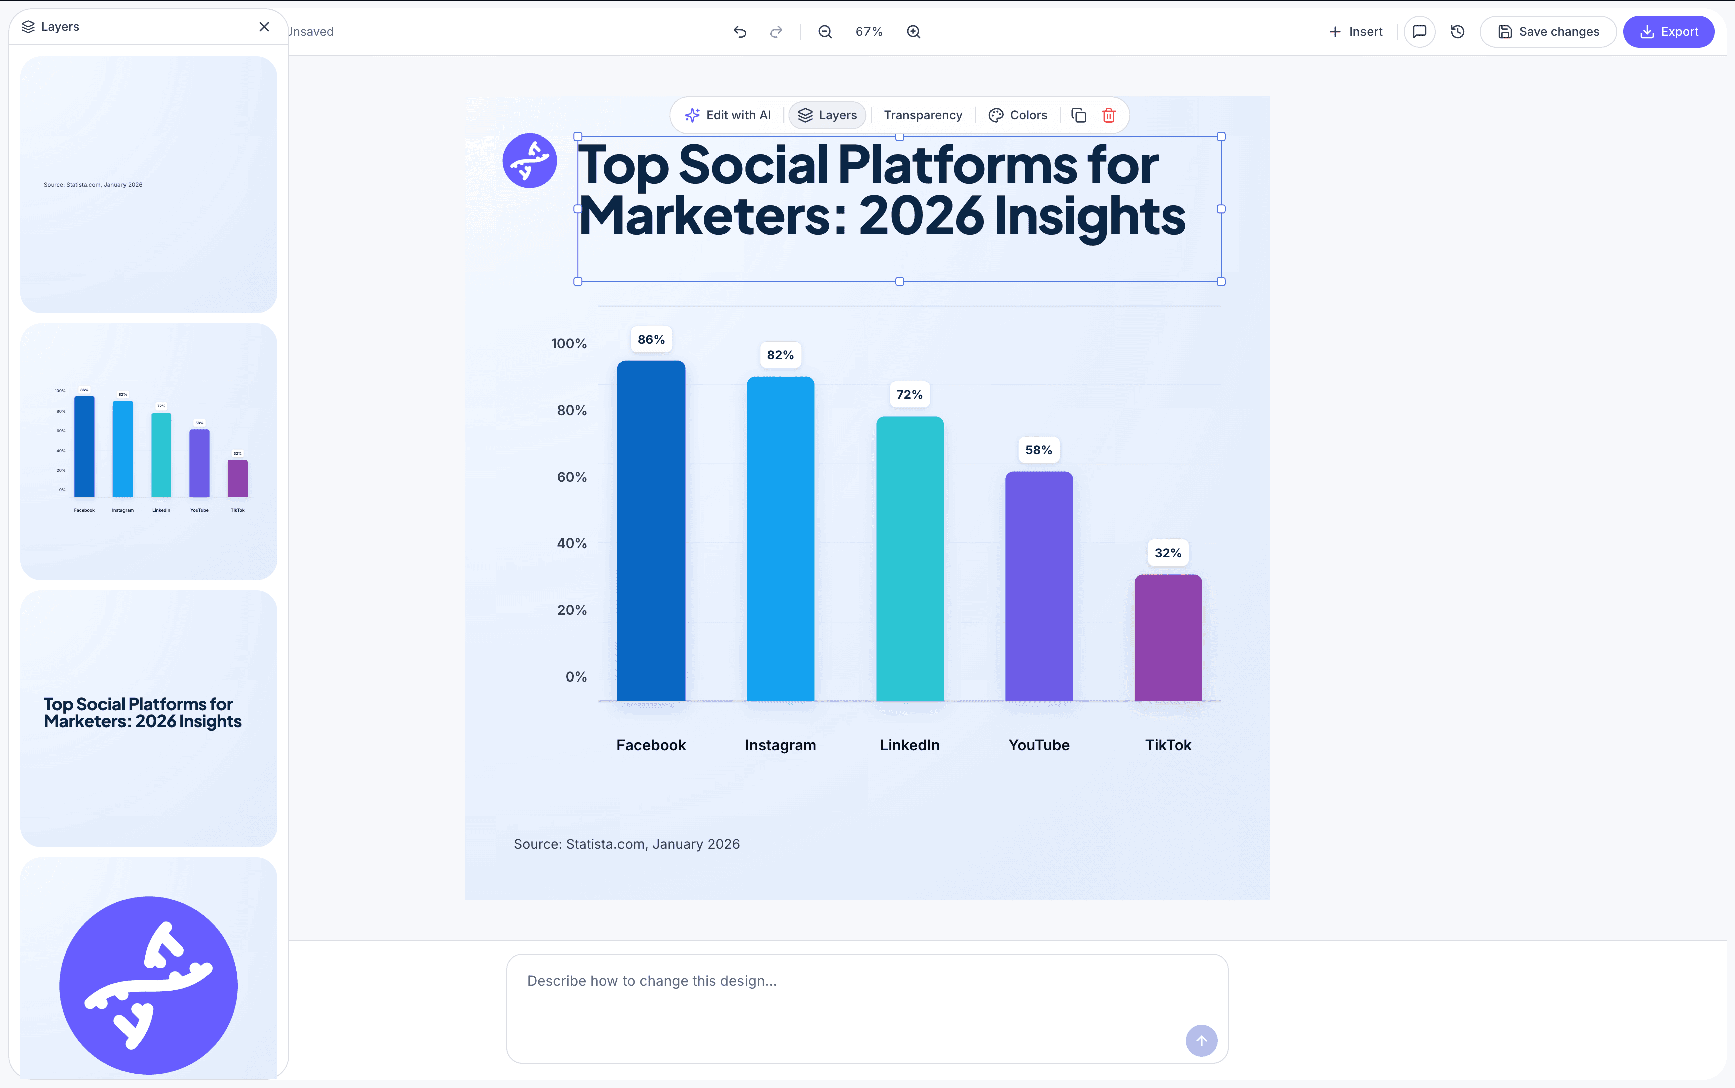Click the Source: Statista.com caption
The height and width of the screenshot is (1088, 1735).
click(x=627, y=844)
